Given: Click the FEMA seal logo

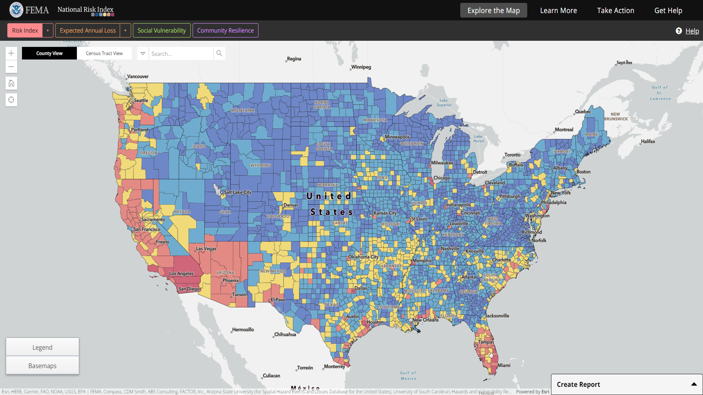Looking at the screenshot, I should pyautogui.click(x=16, y=10).
